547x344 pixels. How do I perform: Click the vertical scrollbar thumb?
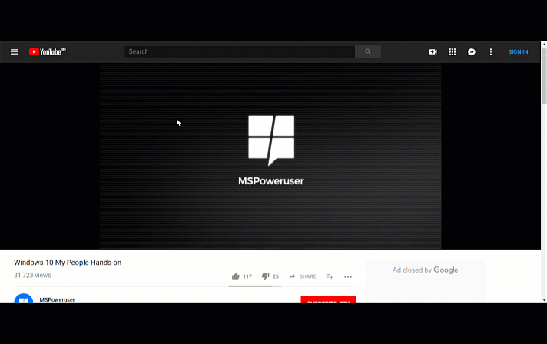(x=544, y=75)
